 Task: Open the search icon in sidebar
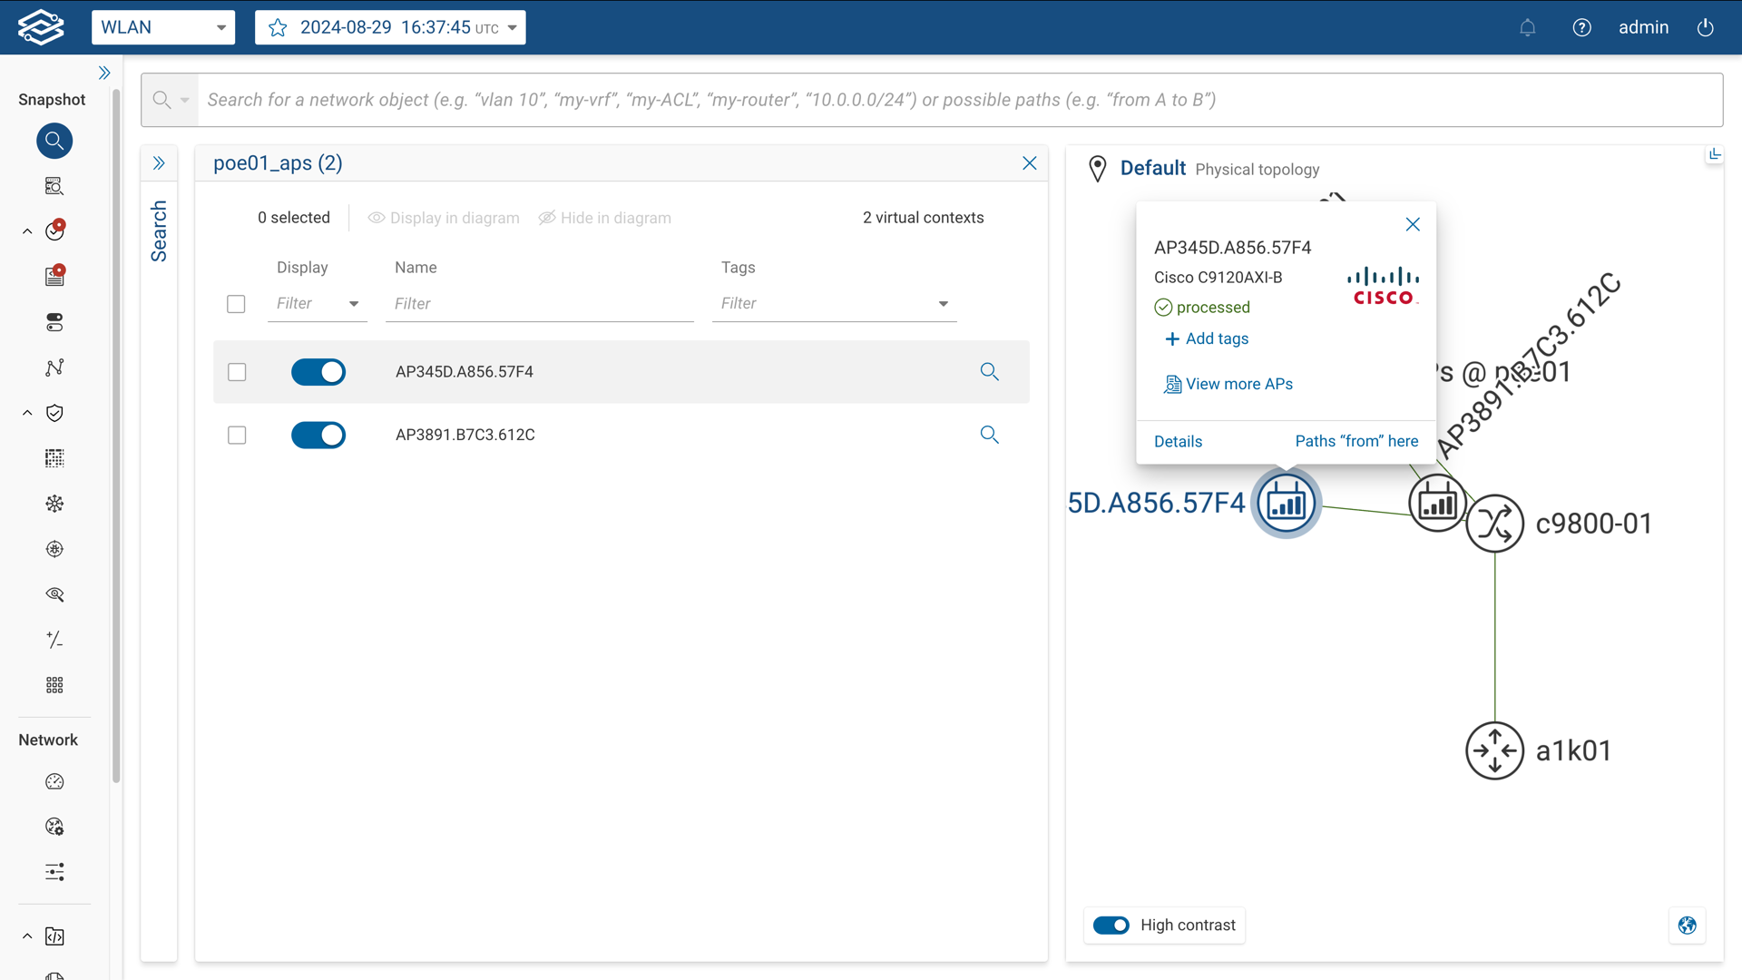[54, 141]
